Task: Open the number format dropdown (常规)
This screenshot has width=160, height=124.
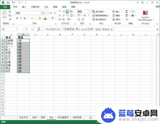Action: coord(89,12)
